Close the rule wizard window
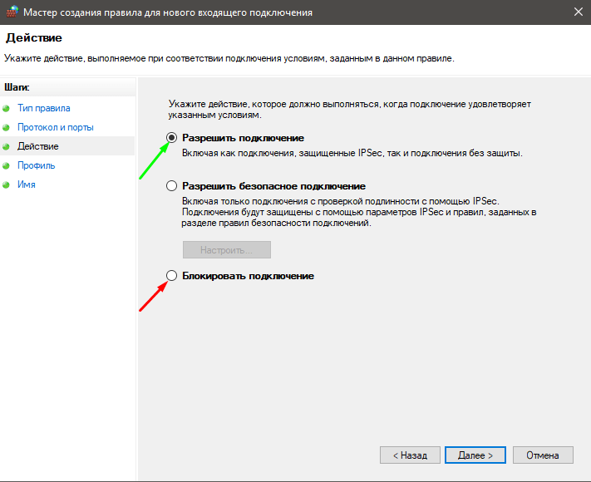591x482 pixels. point(579,12)
